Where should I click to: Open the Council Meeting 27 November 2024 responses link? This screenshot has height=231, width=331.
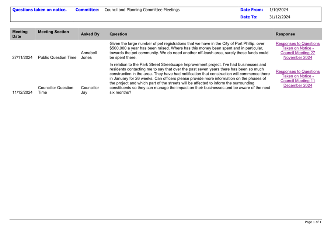point(297,50)
